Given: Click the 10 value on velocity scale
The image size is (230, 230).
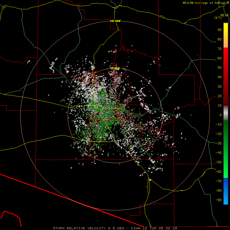Looking at the screenshot, I should [220, 106].
